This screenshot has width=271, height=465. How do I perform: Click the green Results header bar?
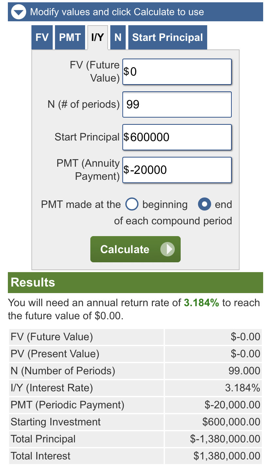point(135,282)
